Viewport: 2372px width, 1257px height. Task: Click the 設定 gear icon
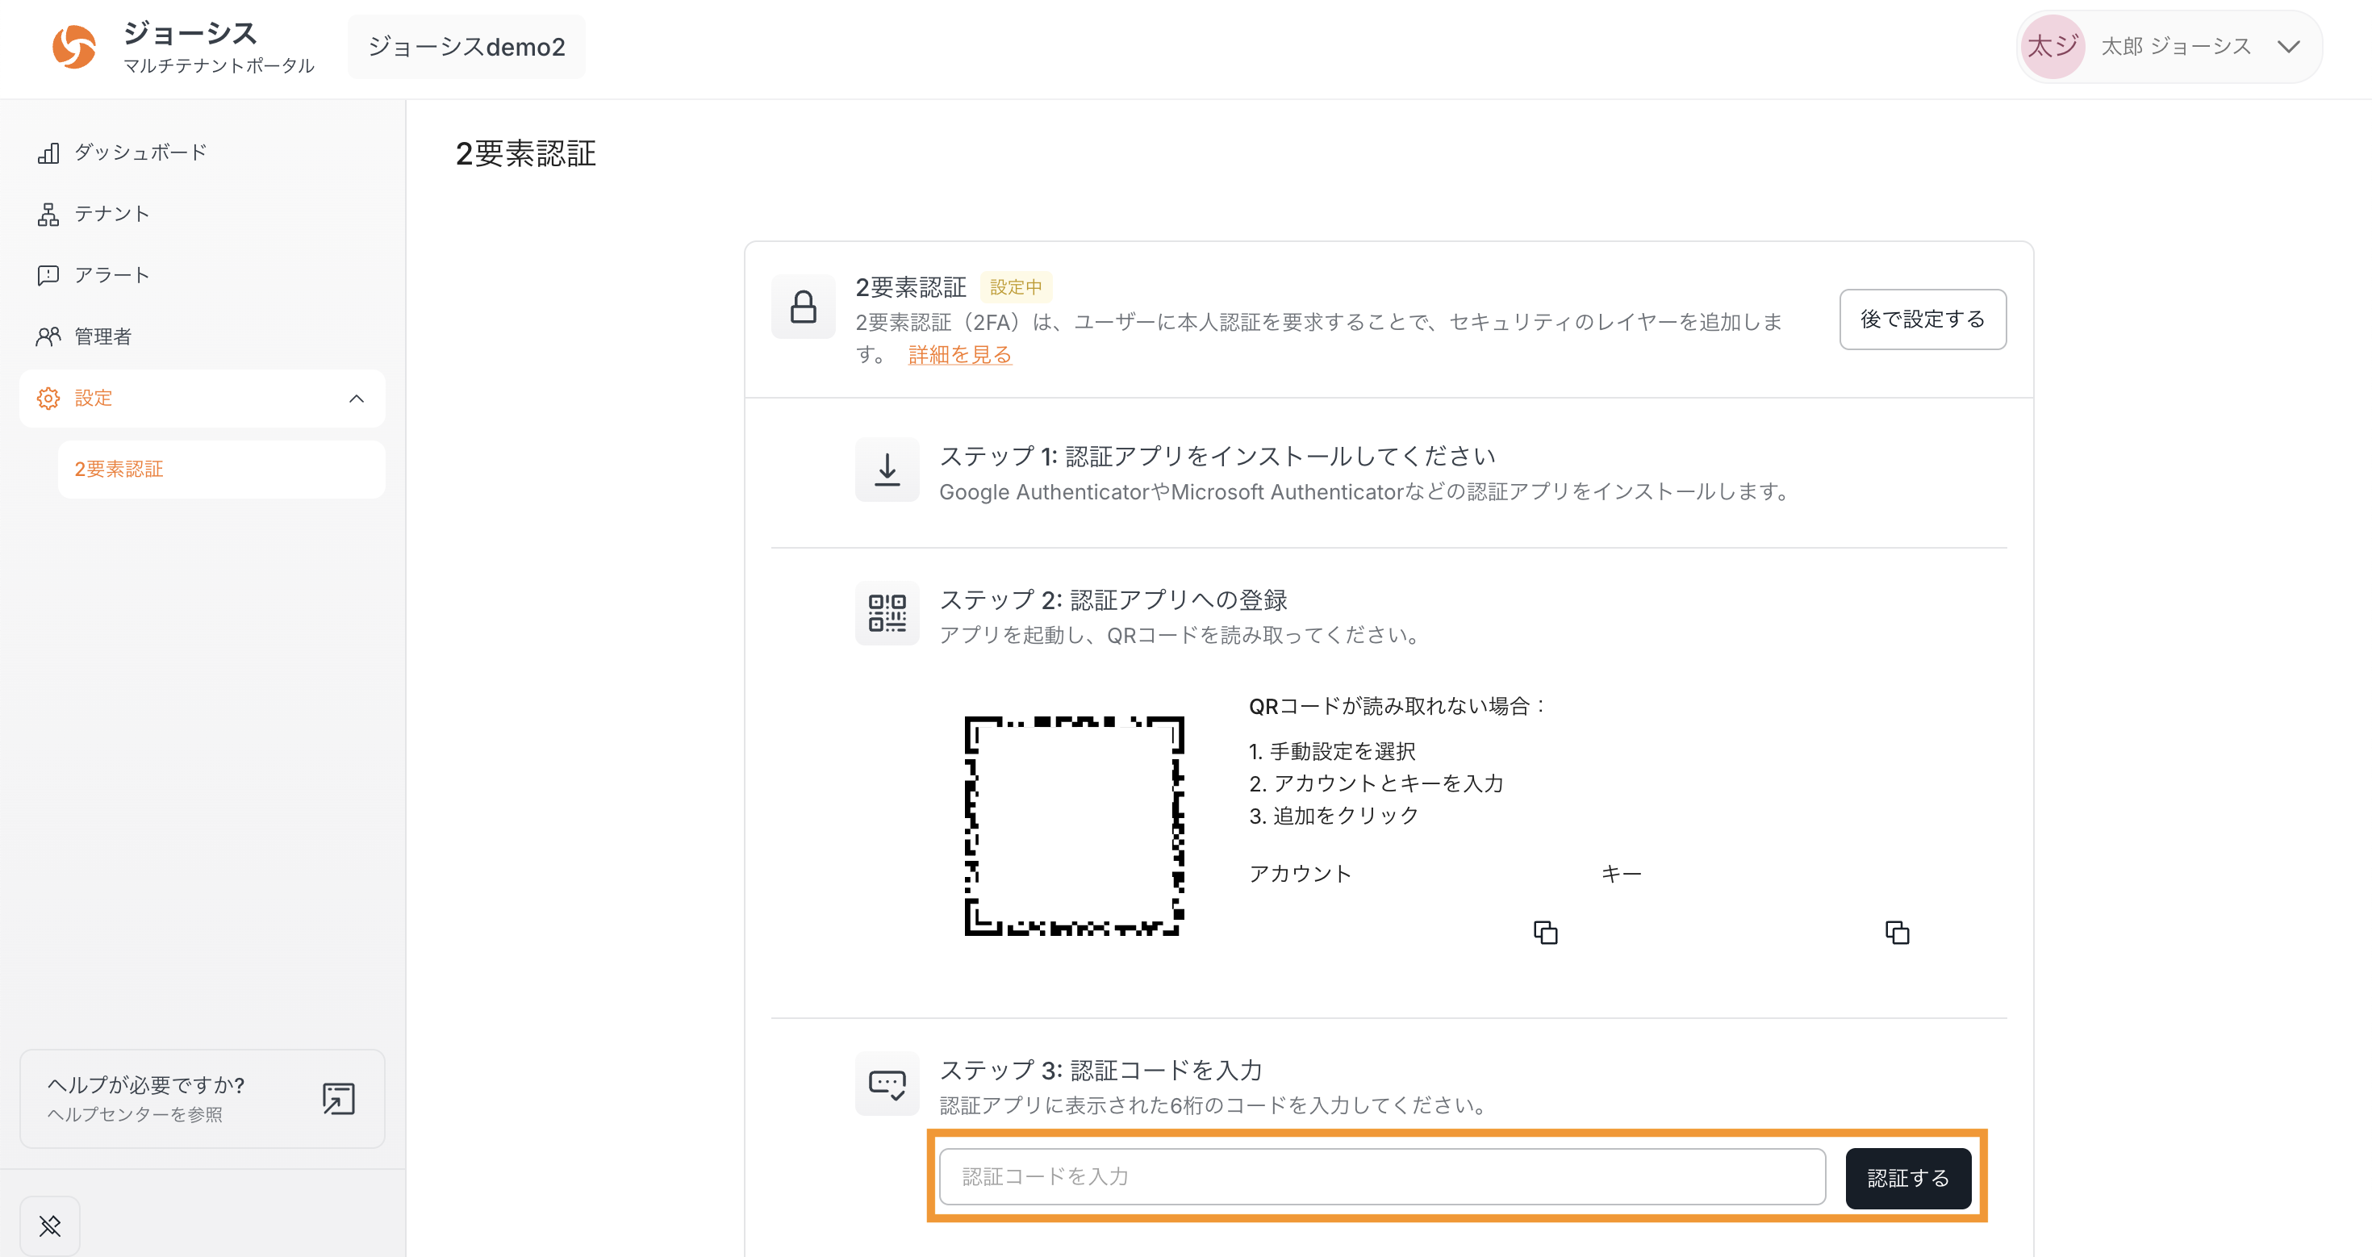click(x=48, y=398)
